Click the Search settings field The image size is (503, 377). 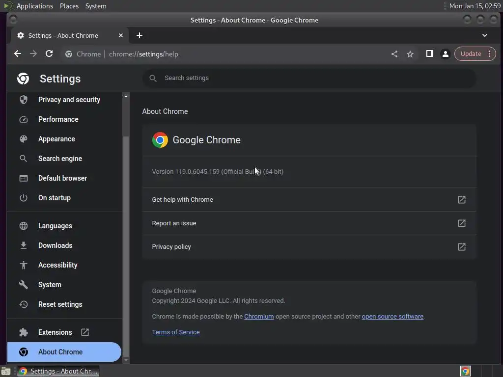point(314,78)
